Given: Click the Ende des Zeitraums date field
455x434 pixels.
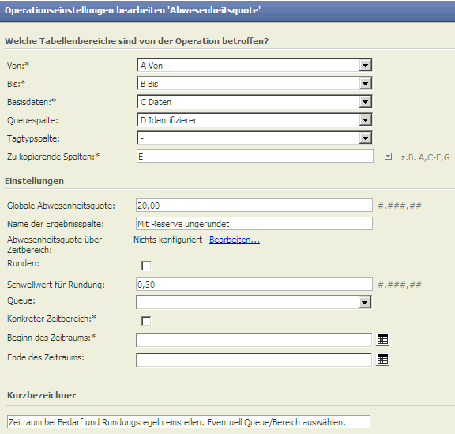Looking at the screenshot, I should coord(254,360).
